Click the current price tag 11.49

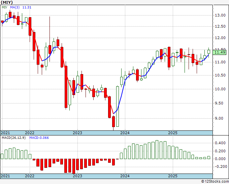click(219, 52)
